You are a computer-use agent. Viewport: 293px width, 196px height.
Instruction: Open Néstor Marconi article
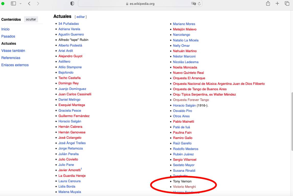184,56
